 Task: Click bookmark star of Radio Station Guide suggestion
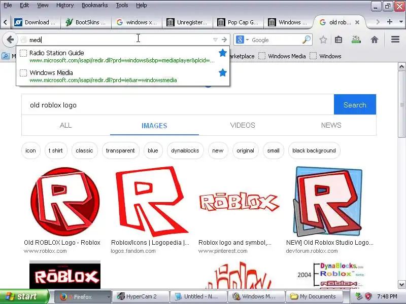pyautogui.click(x=223, y=53)
